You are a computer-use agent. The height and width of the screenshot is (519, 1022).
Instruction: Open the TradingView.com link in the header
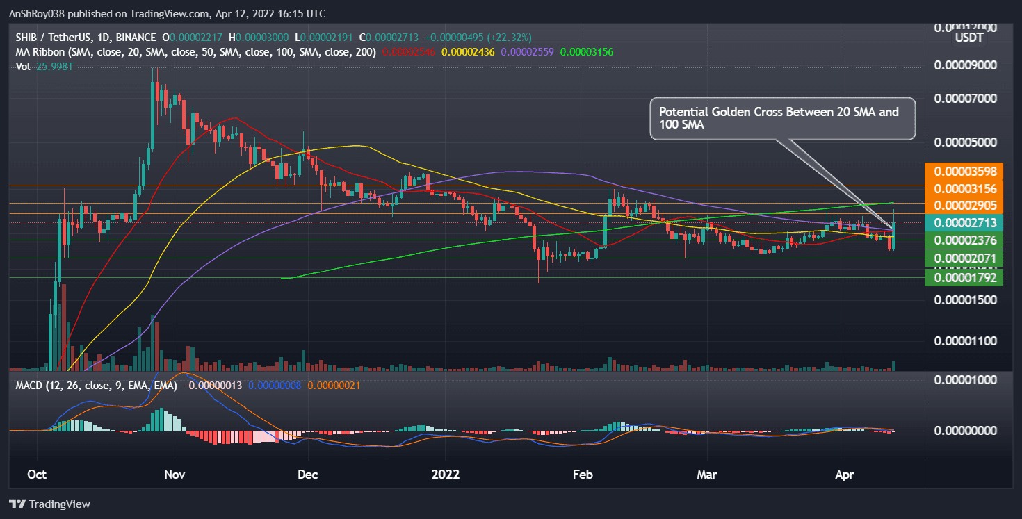point(167,13)
